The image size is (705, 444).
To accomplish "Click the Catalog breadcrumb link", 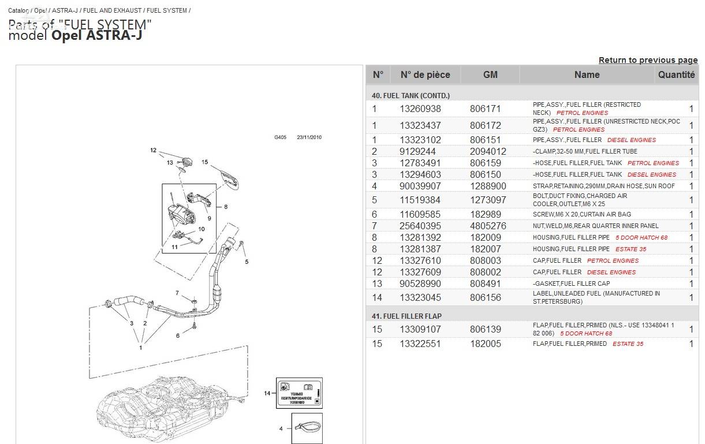I will (18, 10).
